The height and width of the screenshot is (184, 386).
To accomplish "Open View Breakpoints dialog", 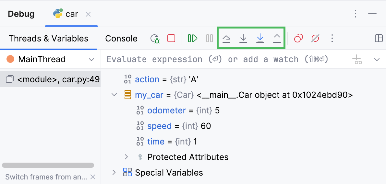I will [x=298, y=39].
